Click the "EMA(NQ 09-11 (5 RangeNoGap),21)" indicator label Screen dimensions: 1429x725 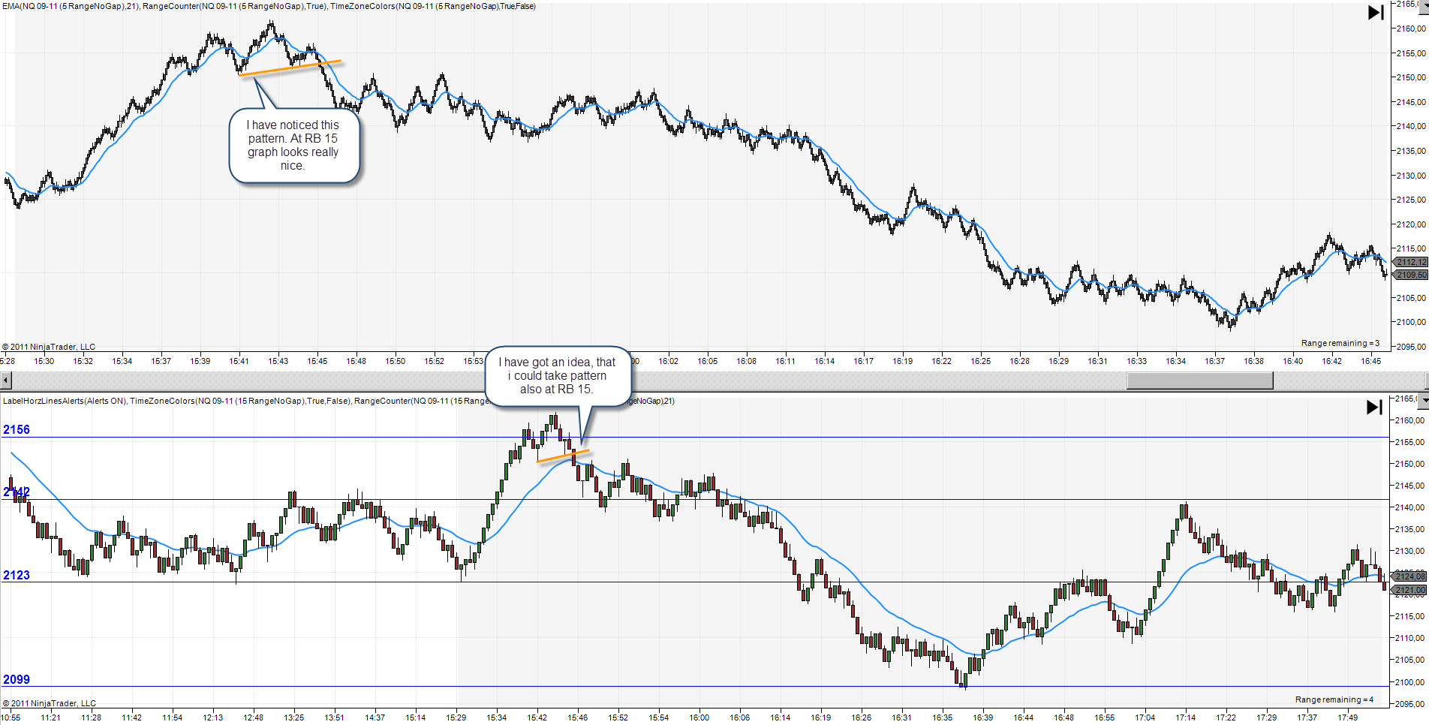coord(71,6)
